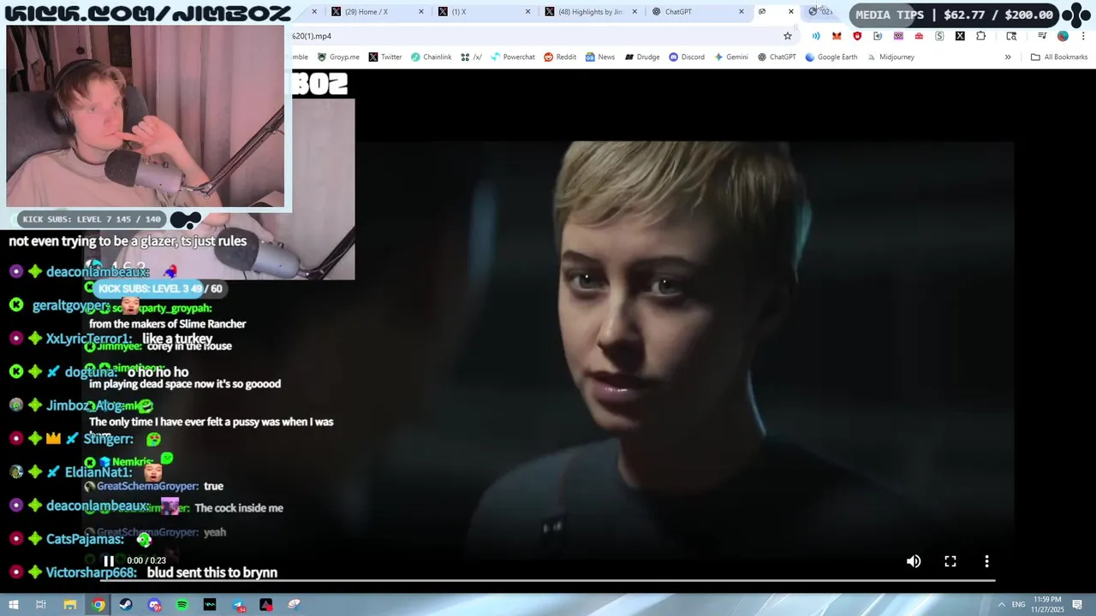Screen dimensions: 1096x616
Task: Open the Gemini bookmark
Action: [x=730, y=57]
